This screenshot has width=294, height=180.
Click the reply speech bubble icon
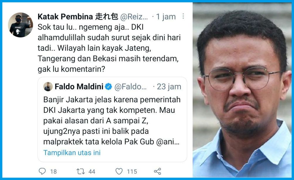[x=42, y=171]
